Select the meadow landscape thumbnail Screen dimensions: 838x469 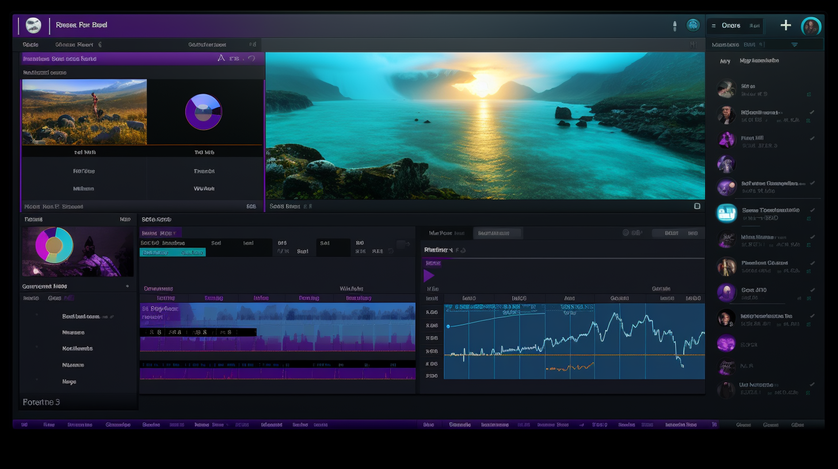coord(85,112)
